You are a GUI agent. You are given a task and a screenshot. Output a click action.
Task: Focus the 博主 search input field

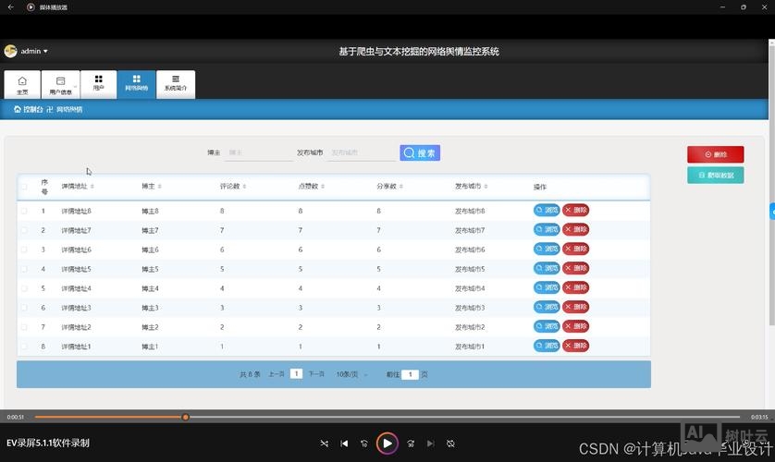pyautogui.click(x=259, y=153)
